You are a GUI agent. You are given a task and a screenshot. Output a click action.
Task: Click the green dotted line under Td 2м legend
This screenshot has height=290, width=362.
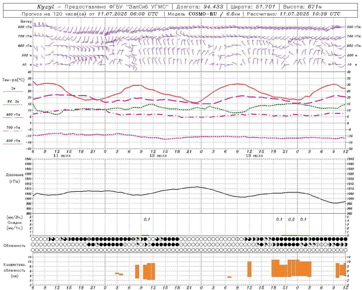tap(12, 105)
